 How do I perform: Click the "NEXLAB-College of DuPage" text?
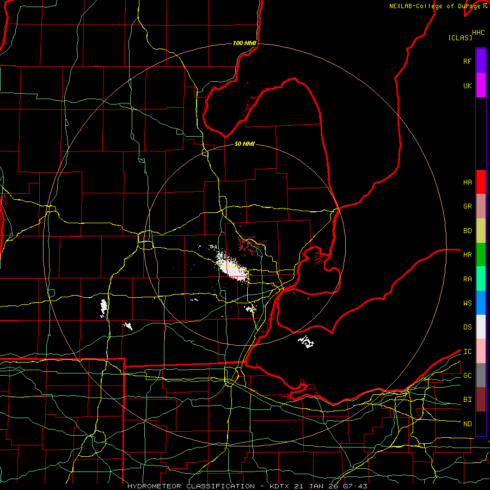tap(436, 6)
